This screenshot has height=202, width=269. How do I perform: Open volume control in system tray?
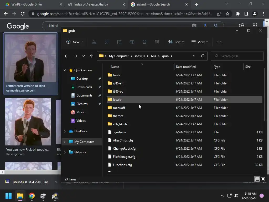pyautogui.click(x=236, y=196)
